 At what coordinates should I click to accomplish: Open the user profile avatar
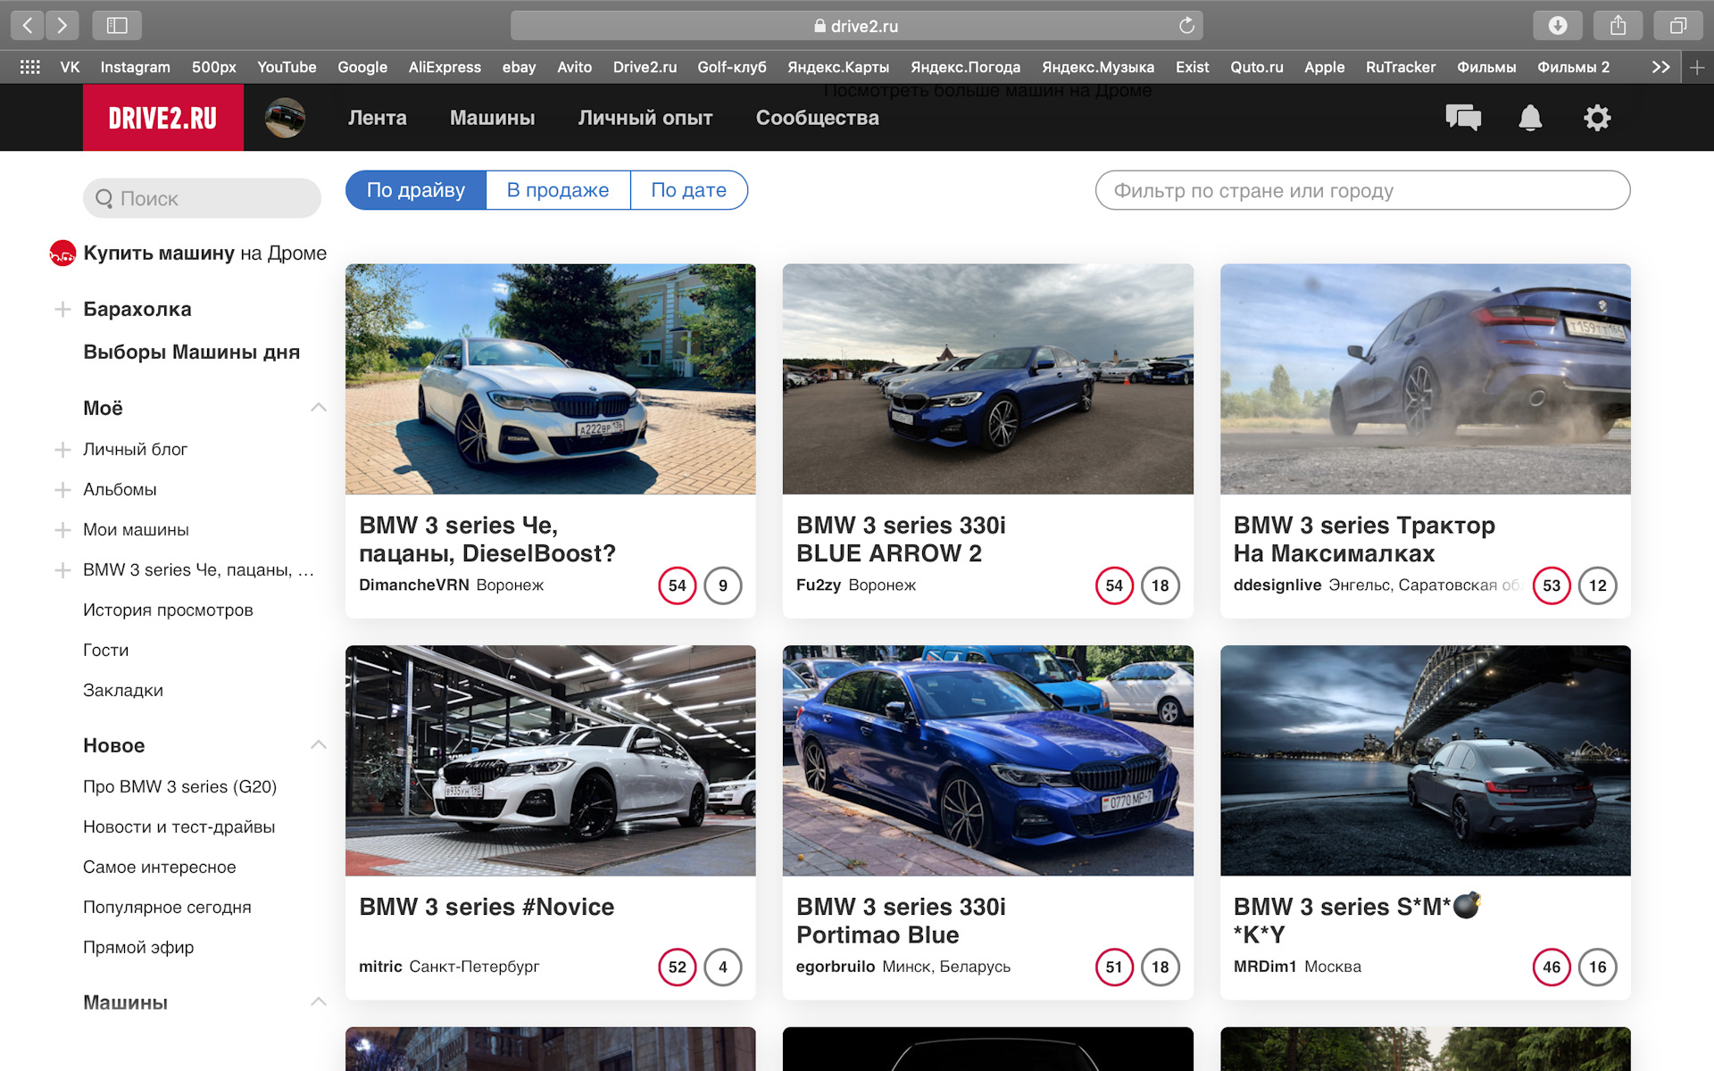[285, 118]
